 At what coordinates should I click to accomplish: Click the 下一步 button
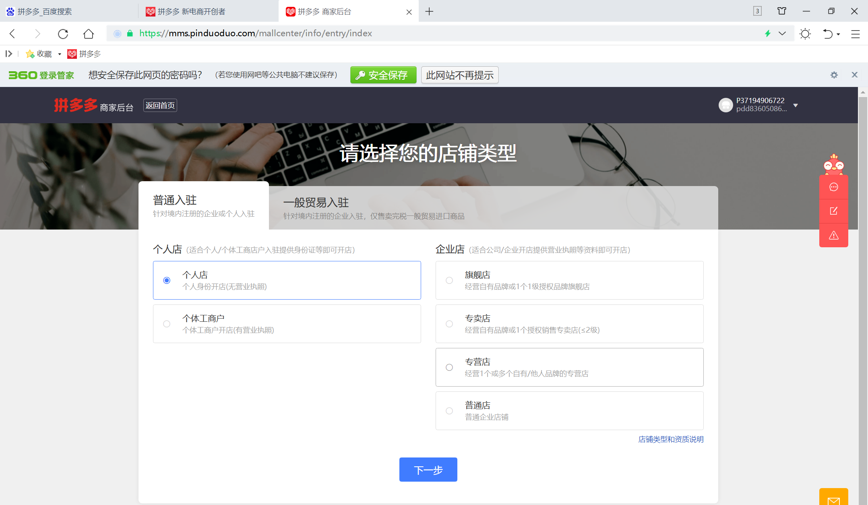tap(428, 470)
